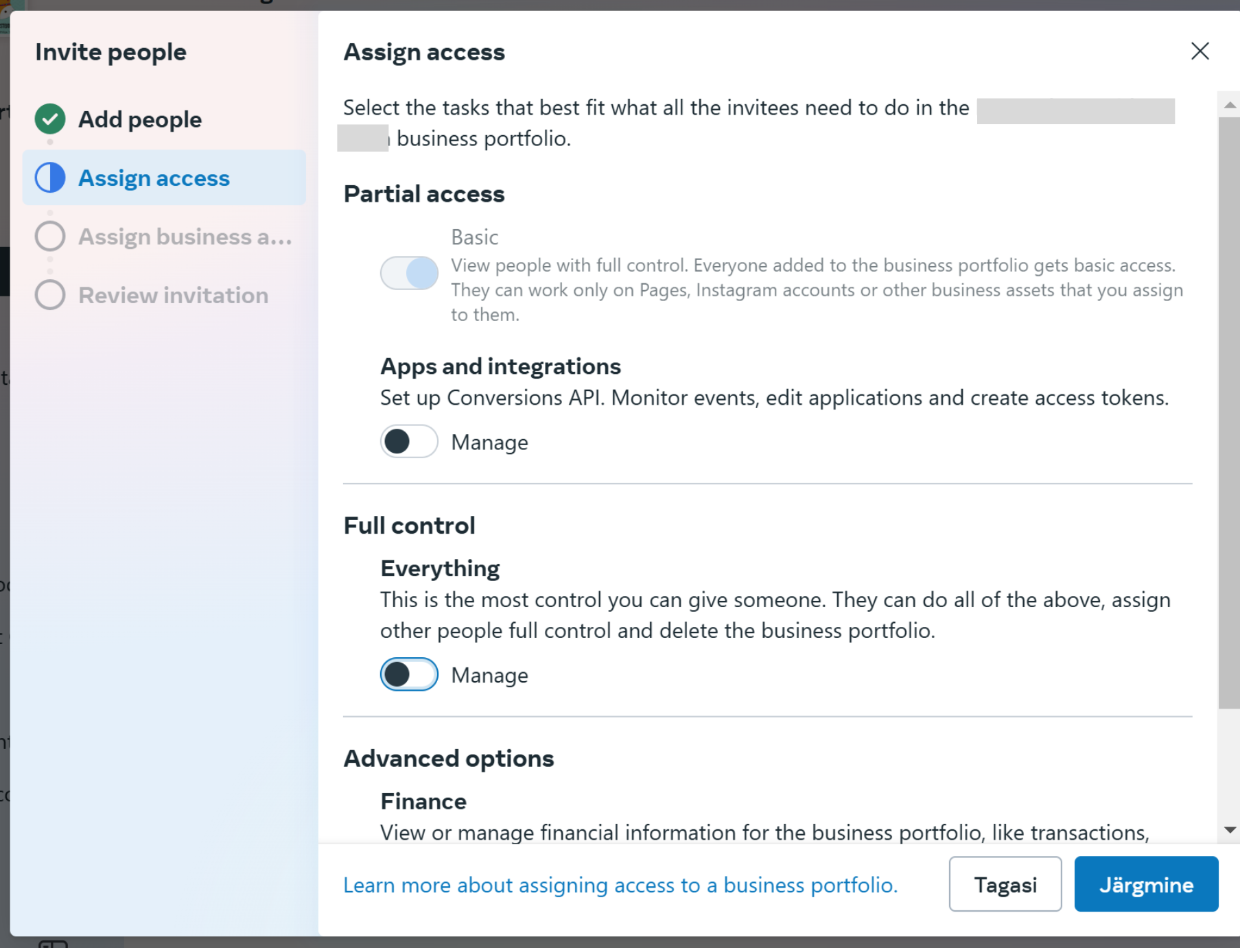Toggle the Basic partial access switch
The image size is (1240, 948).
tap(409, 274)
